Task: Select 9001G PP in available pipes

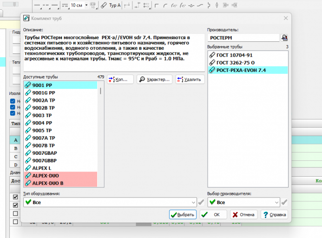Action: click(x=60, y=93)
